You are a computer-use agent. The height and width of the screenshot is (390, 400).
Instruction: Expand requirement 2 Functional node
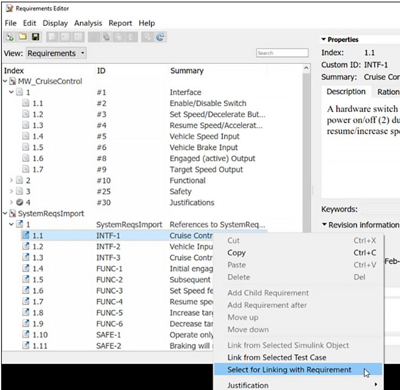(x=11, y=181)
